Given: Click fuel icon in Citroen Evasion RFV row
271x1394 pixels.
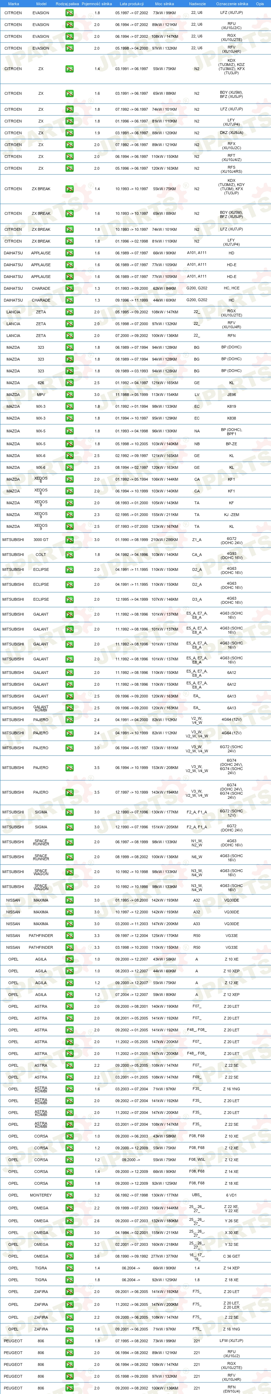Looking at the screenshot, I should coord(69,48).
